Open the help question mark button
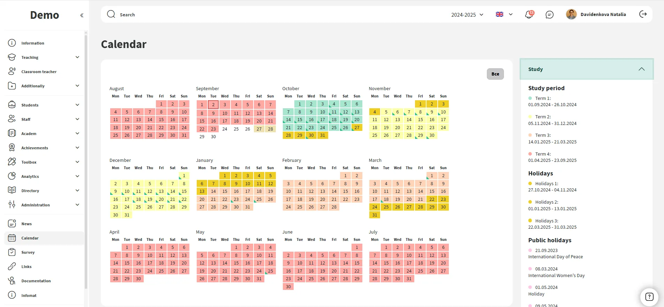The width and height of the screenshot is (664, 307). click(x=649, y=297)
